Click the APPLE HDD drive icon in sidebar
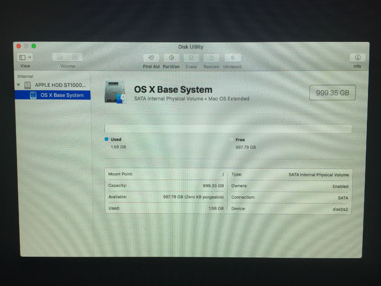The height and width of the screenshot is (286, 381). tap(27, 85)
